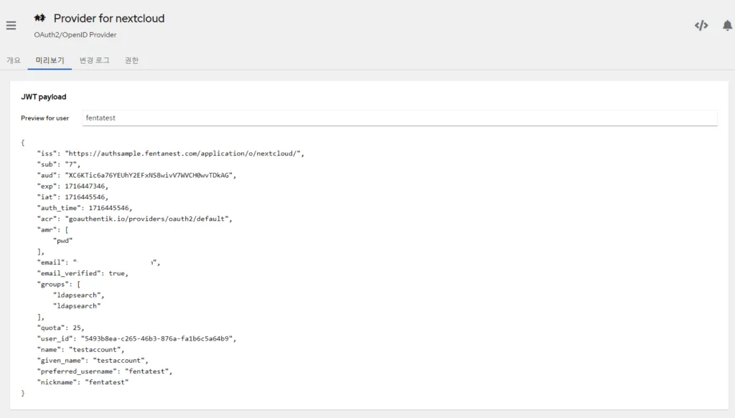Viewport: 735px width, 418px height.
Task: Open the API browser via the code icon
Action: (x=701, y=24)
